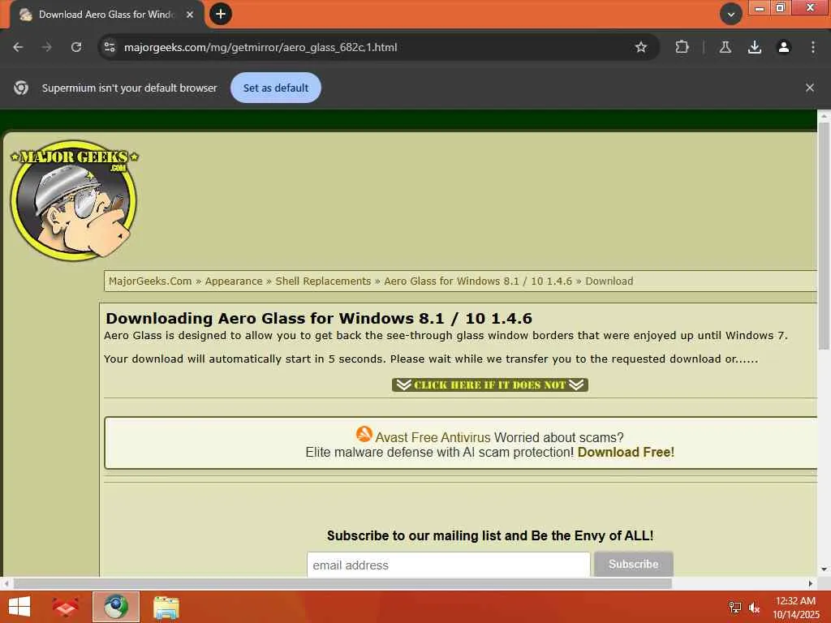Click the Supermium icon in the notification bar
The width and height of the screenshot is (831, 623).
21,88
